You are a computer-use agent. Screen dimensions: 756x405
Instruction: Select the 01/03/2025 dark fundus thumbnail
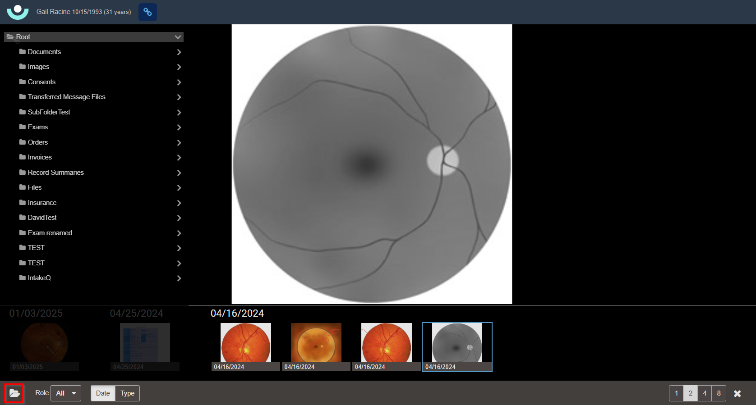pos(44,344)
